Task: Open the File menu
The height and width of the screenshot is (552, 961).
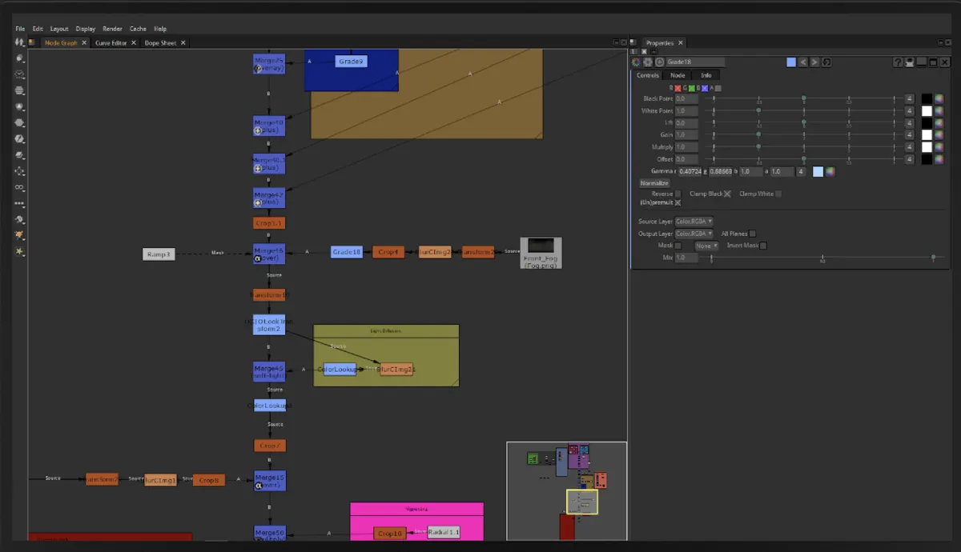Action: [x=20, y=29]
